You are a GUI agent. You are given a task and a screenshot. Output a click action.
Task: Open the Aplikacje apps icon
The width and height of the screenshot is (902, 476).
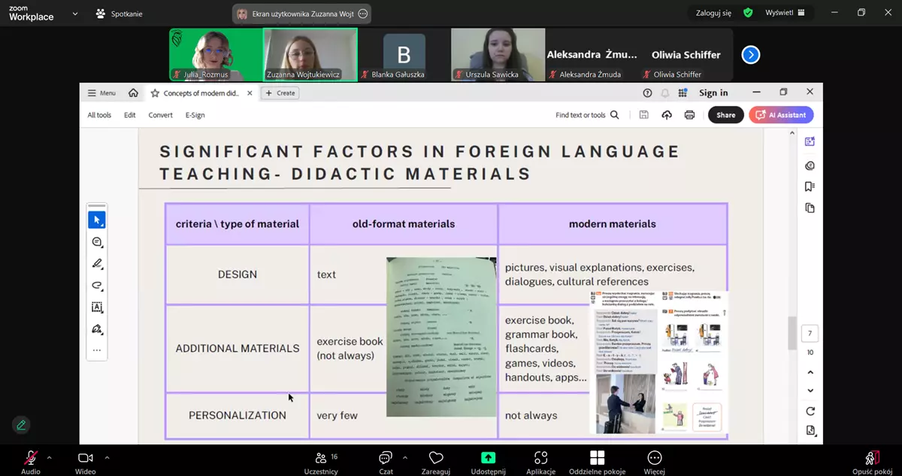540,458
